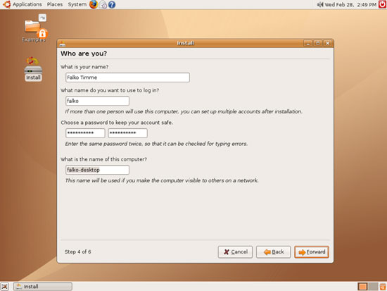Image resolution: width=387 pixels, height=291 pixels.
Task: Open the trash icon in bottom panel
Action: 383,287
